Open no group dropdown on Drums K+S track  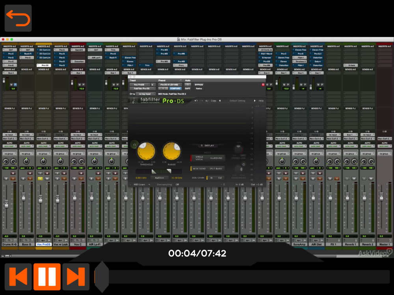pos(9,153)
